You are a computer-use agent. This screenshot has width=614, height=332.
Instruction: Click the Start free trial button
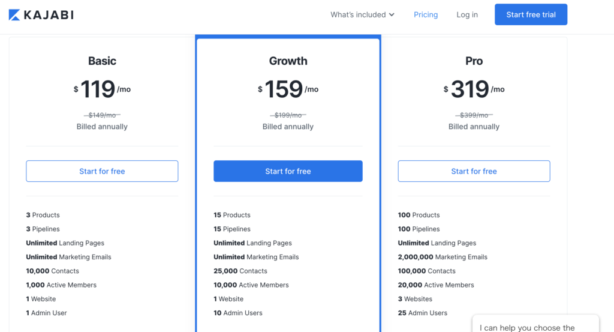click(x=531, y=14)
